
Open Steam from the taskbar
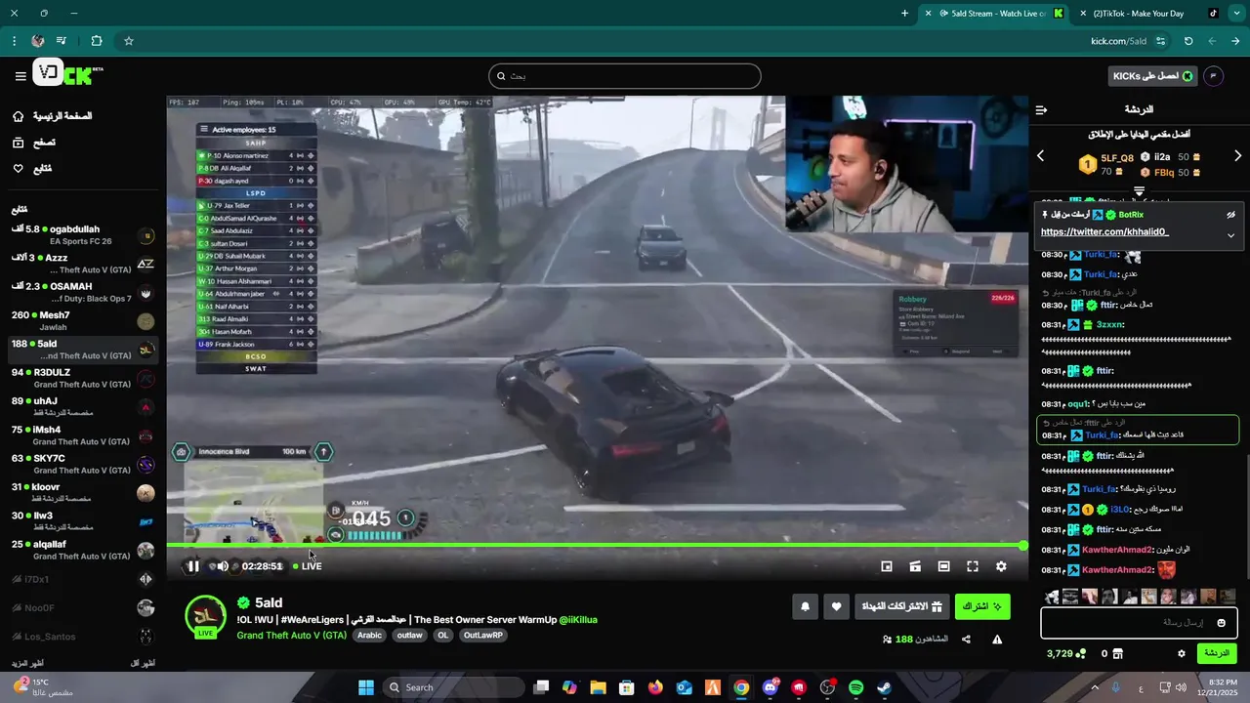(x=885, y=687)
